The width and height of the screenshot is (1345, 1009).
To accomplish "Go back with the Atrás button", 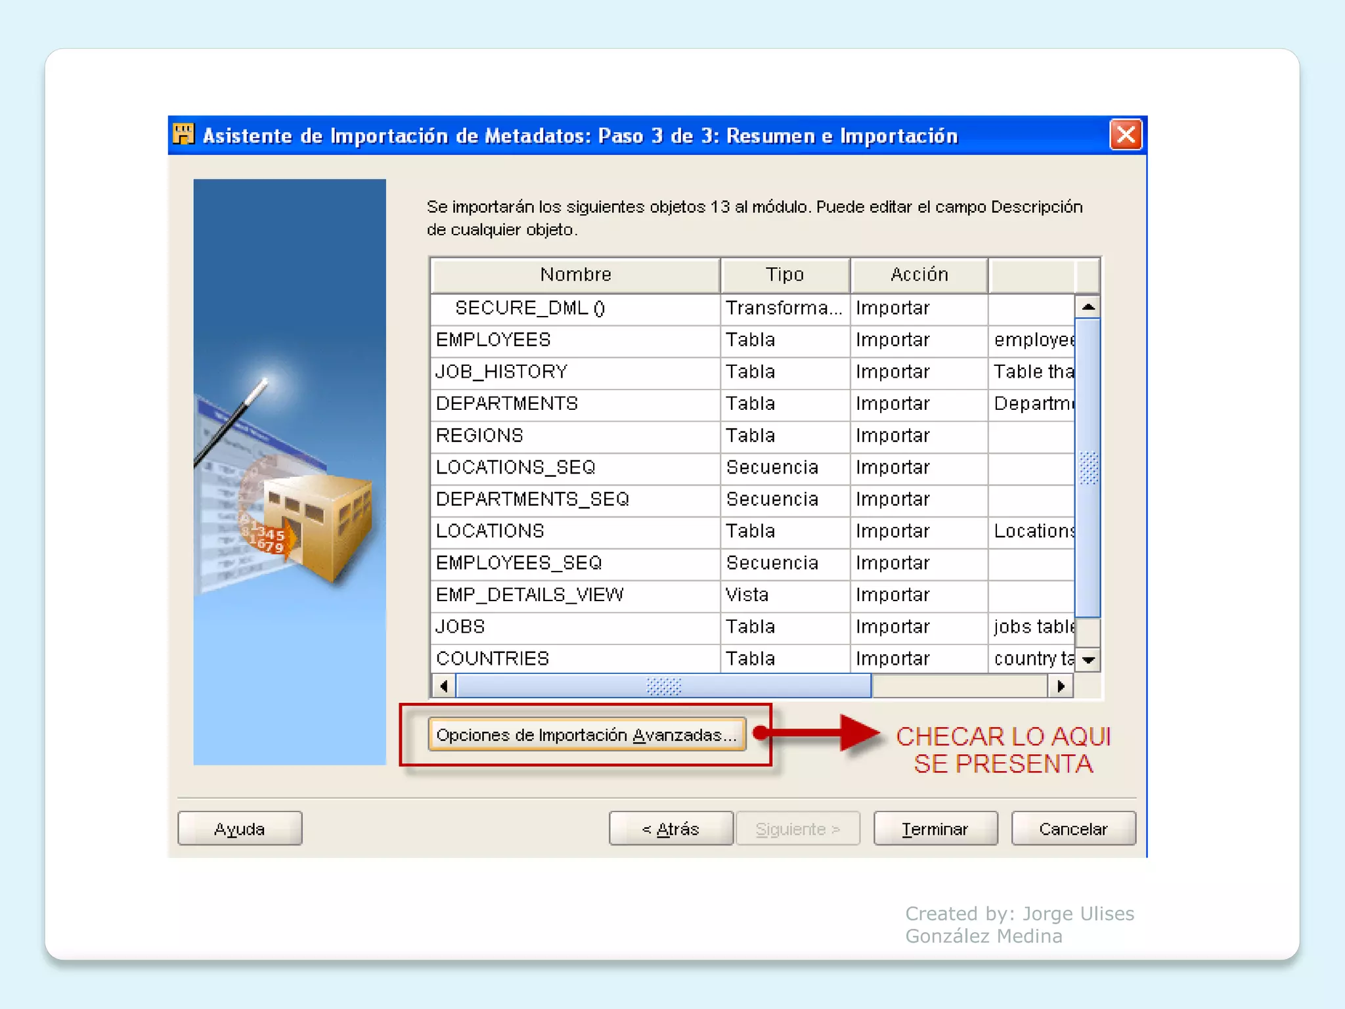I will (671, 828).
